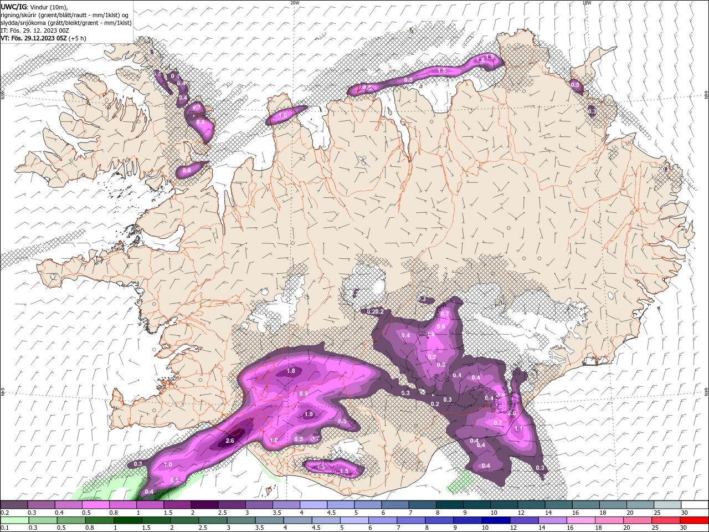
Task: Click rain-scale swatch between 14 and 16
Action: (554, 520)
